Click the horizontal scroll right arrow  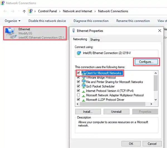[x=151, y=104]
